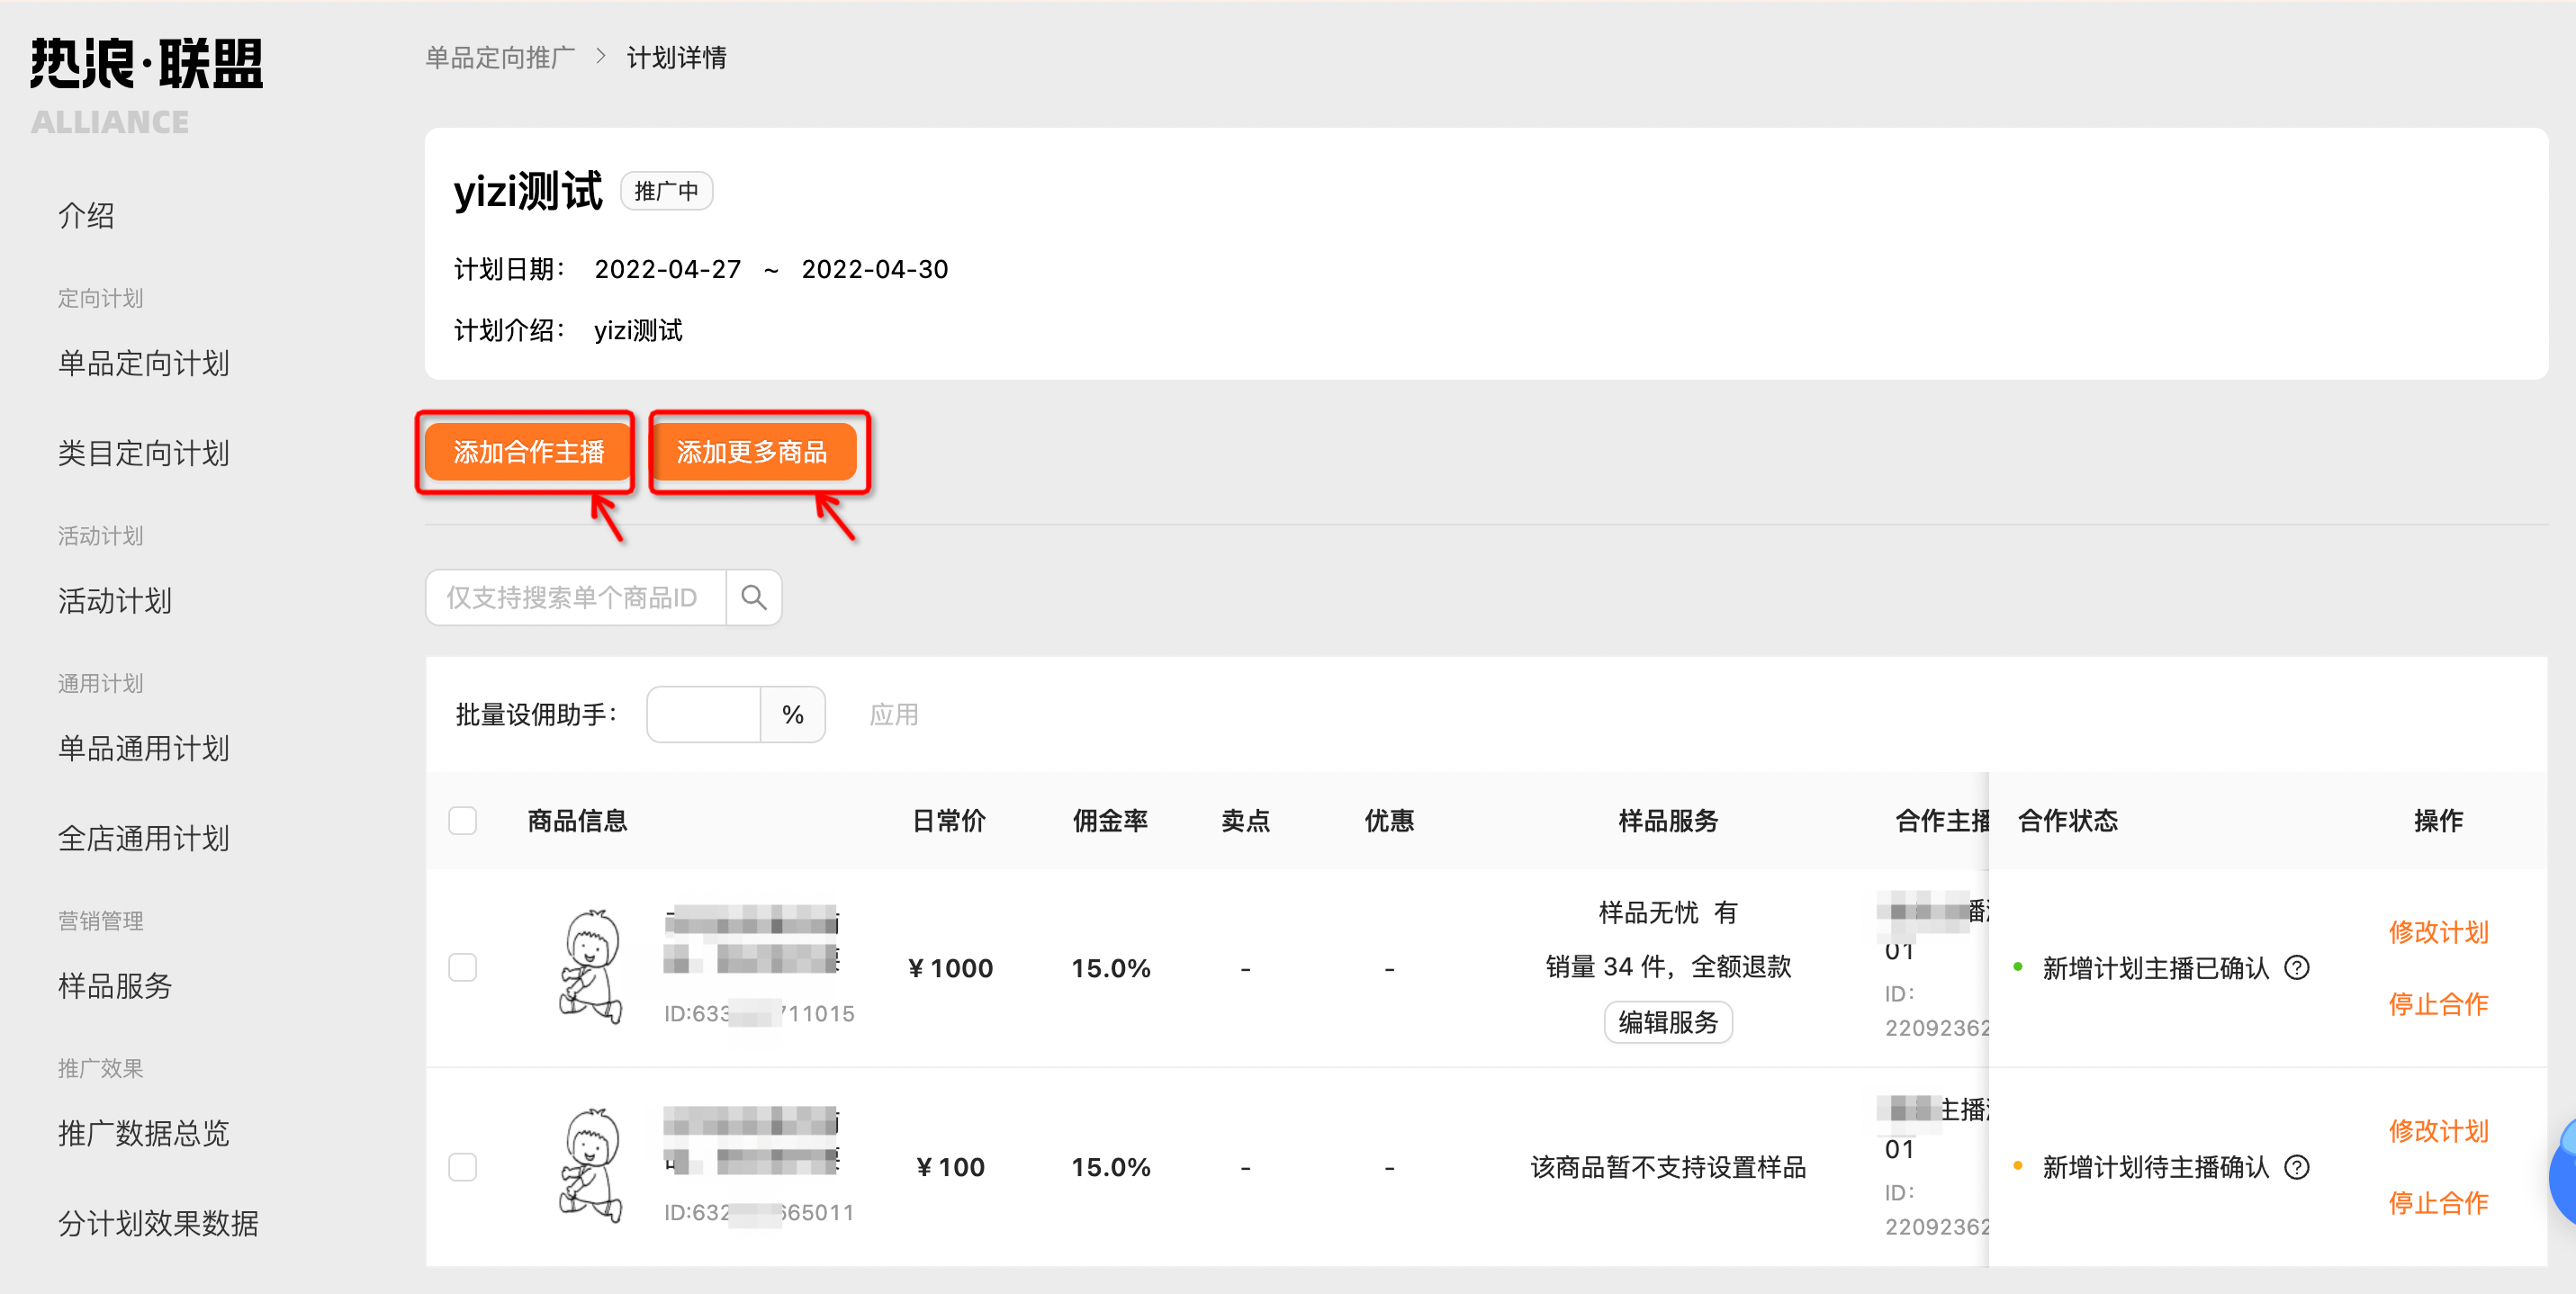Open 单品通用计划 menu item
Image resolution: width=2576 pixels, height=1294 pixels.
point(144,748)
